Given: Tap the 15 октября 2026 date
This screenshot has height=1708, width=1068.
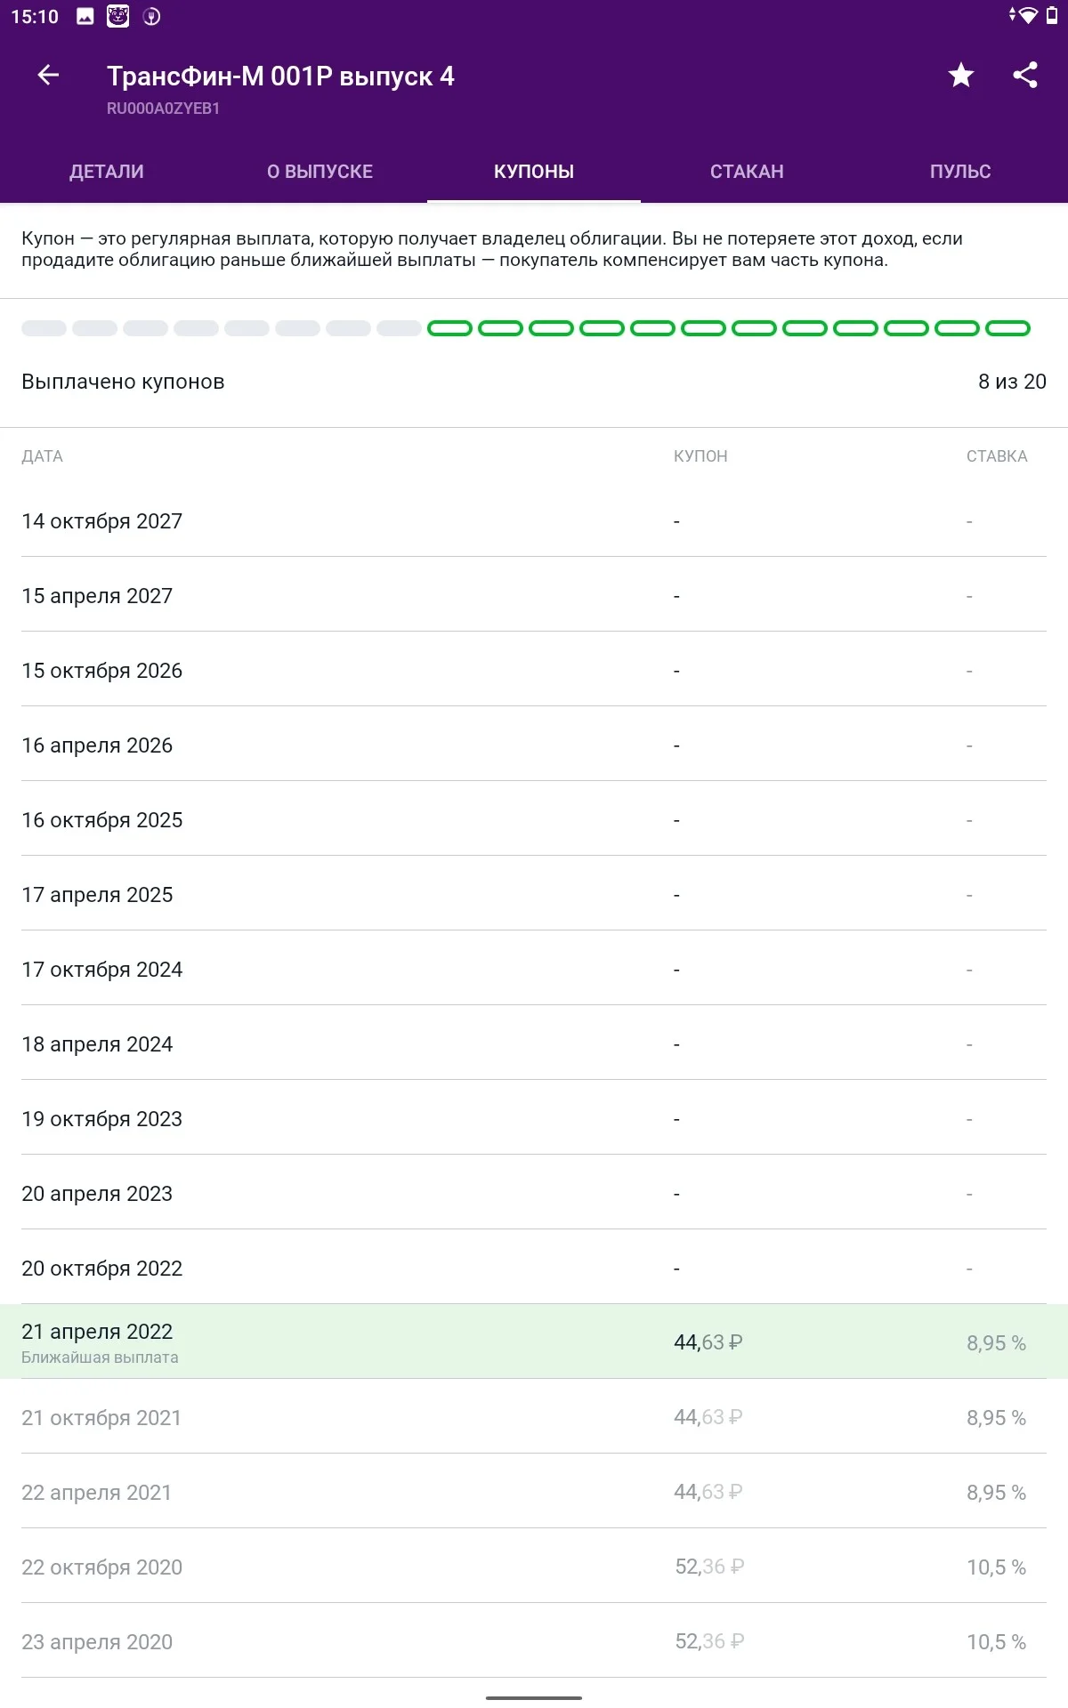Looking at the screenshot, I should (101, 671).
